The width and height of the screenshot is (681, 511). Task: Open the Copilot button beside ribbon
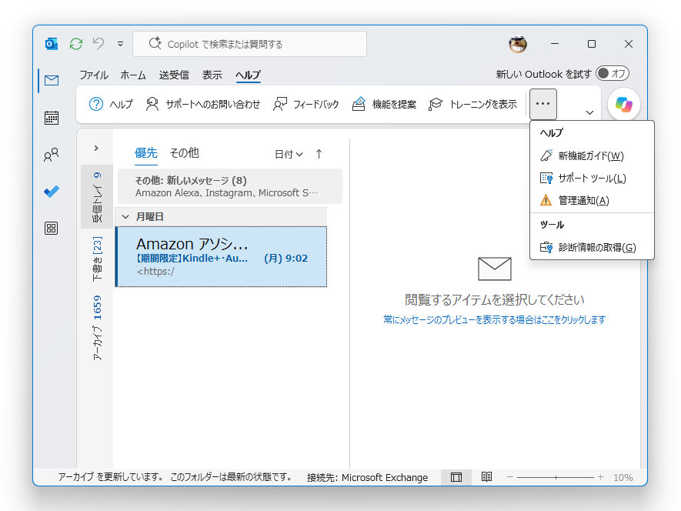(x=623, y=105)
